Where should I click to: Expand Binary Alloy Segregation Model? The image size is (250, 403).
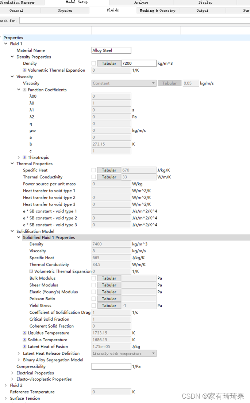[x=19, y=360]
